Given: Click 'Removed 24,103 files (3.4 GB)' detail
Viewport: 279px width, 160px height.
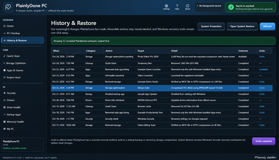Looking at the screenshot, I should [x=185, y=106].
